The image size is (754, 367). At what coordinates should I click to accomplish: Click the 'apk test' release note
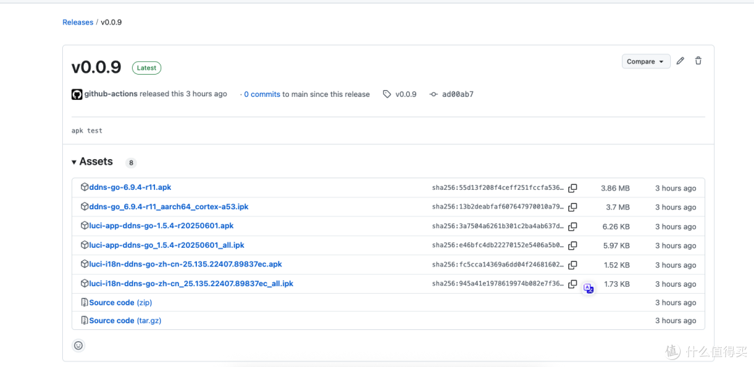(x=87, y=130)
